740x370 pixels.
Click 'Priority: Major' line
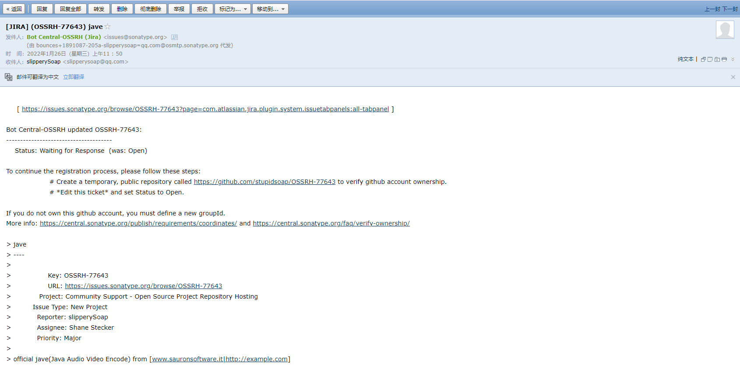click(x=59, y=338)
